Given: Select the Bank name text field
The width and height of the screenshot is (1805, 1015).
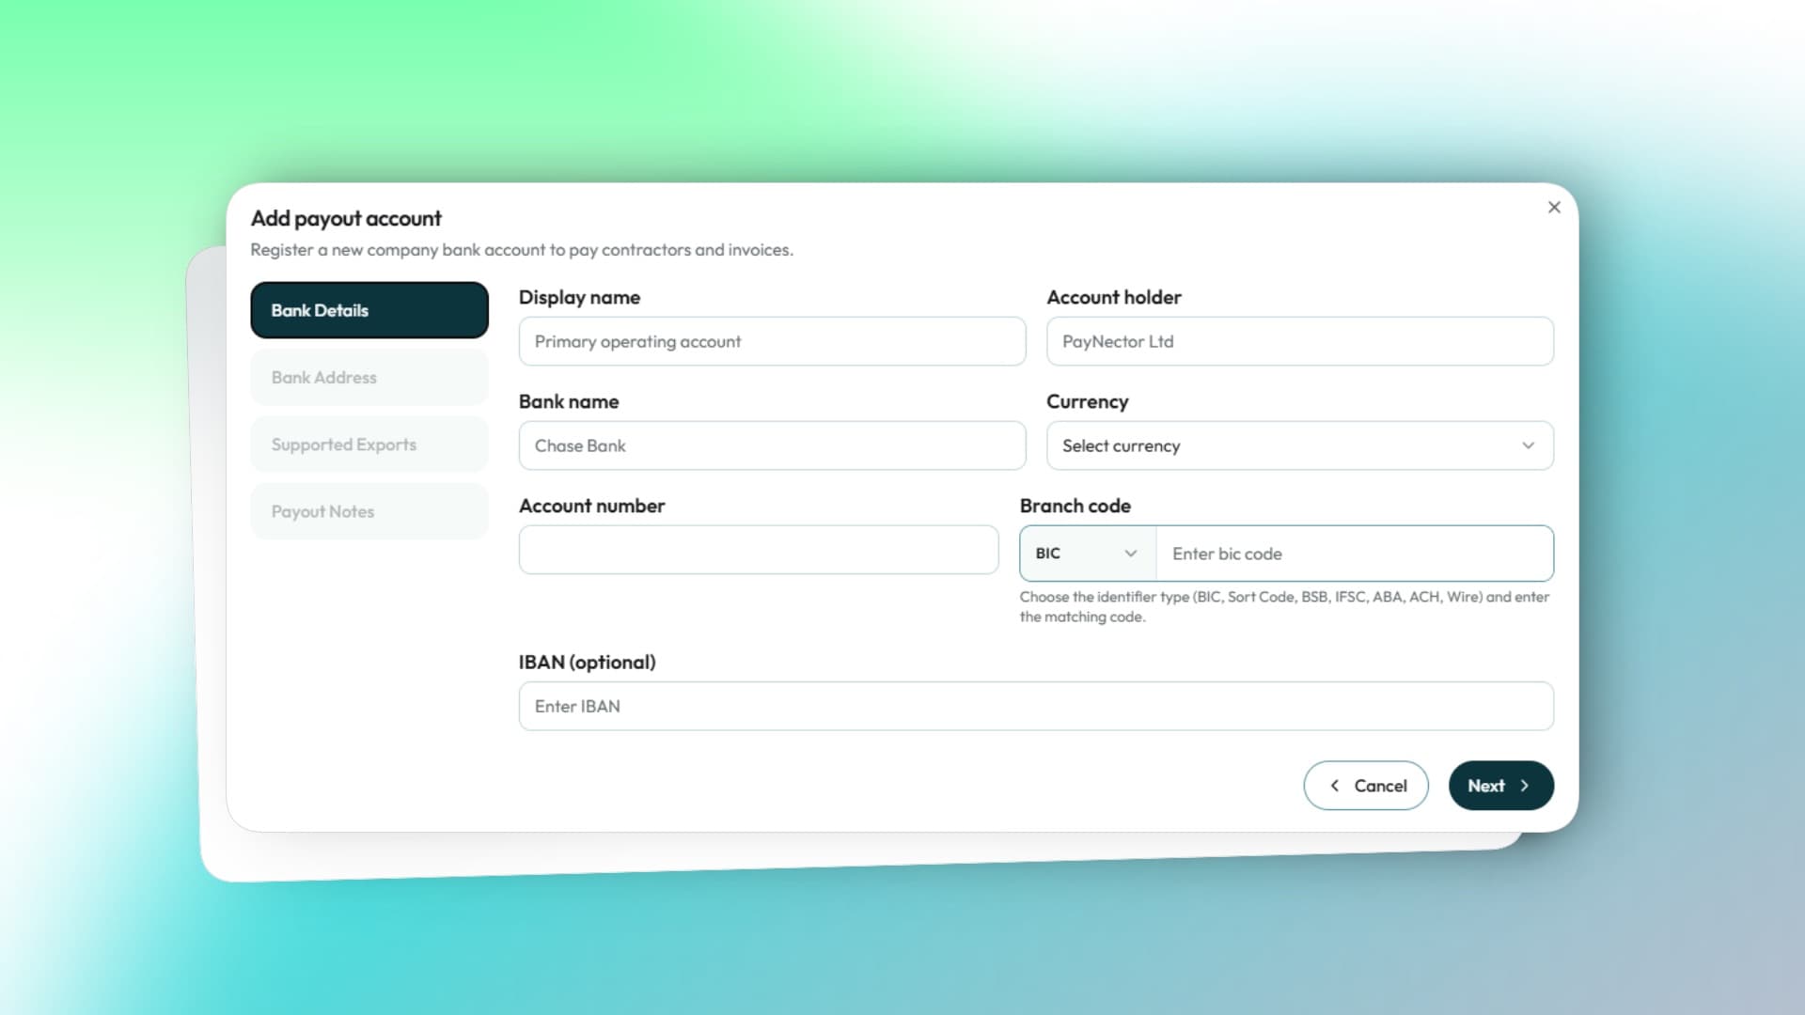Looking at the screenshot, I should click(771, 445).
